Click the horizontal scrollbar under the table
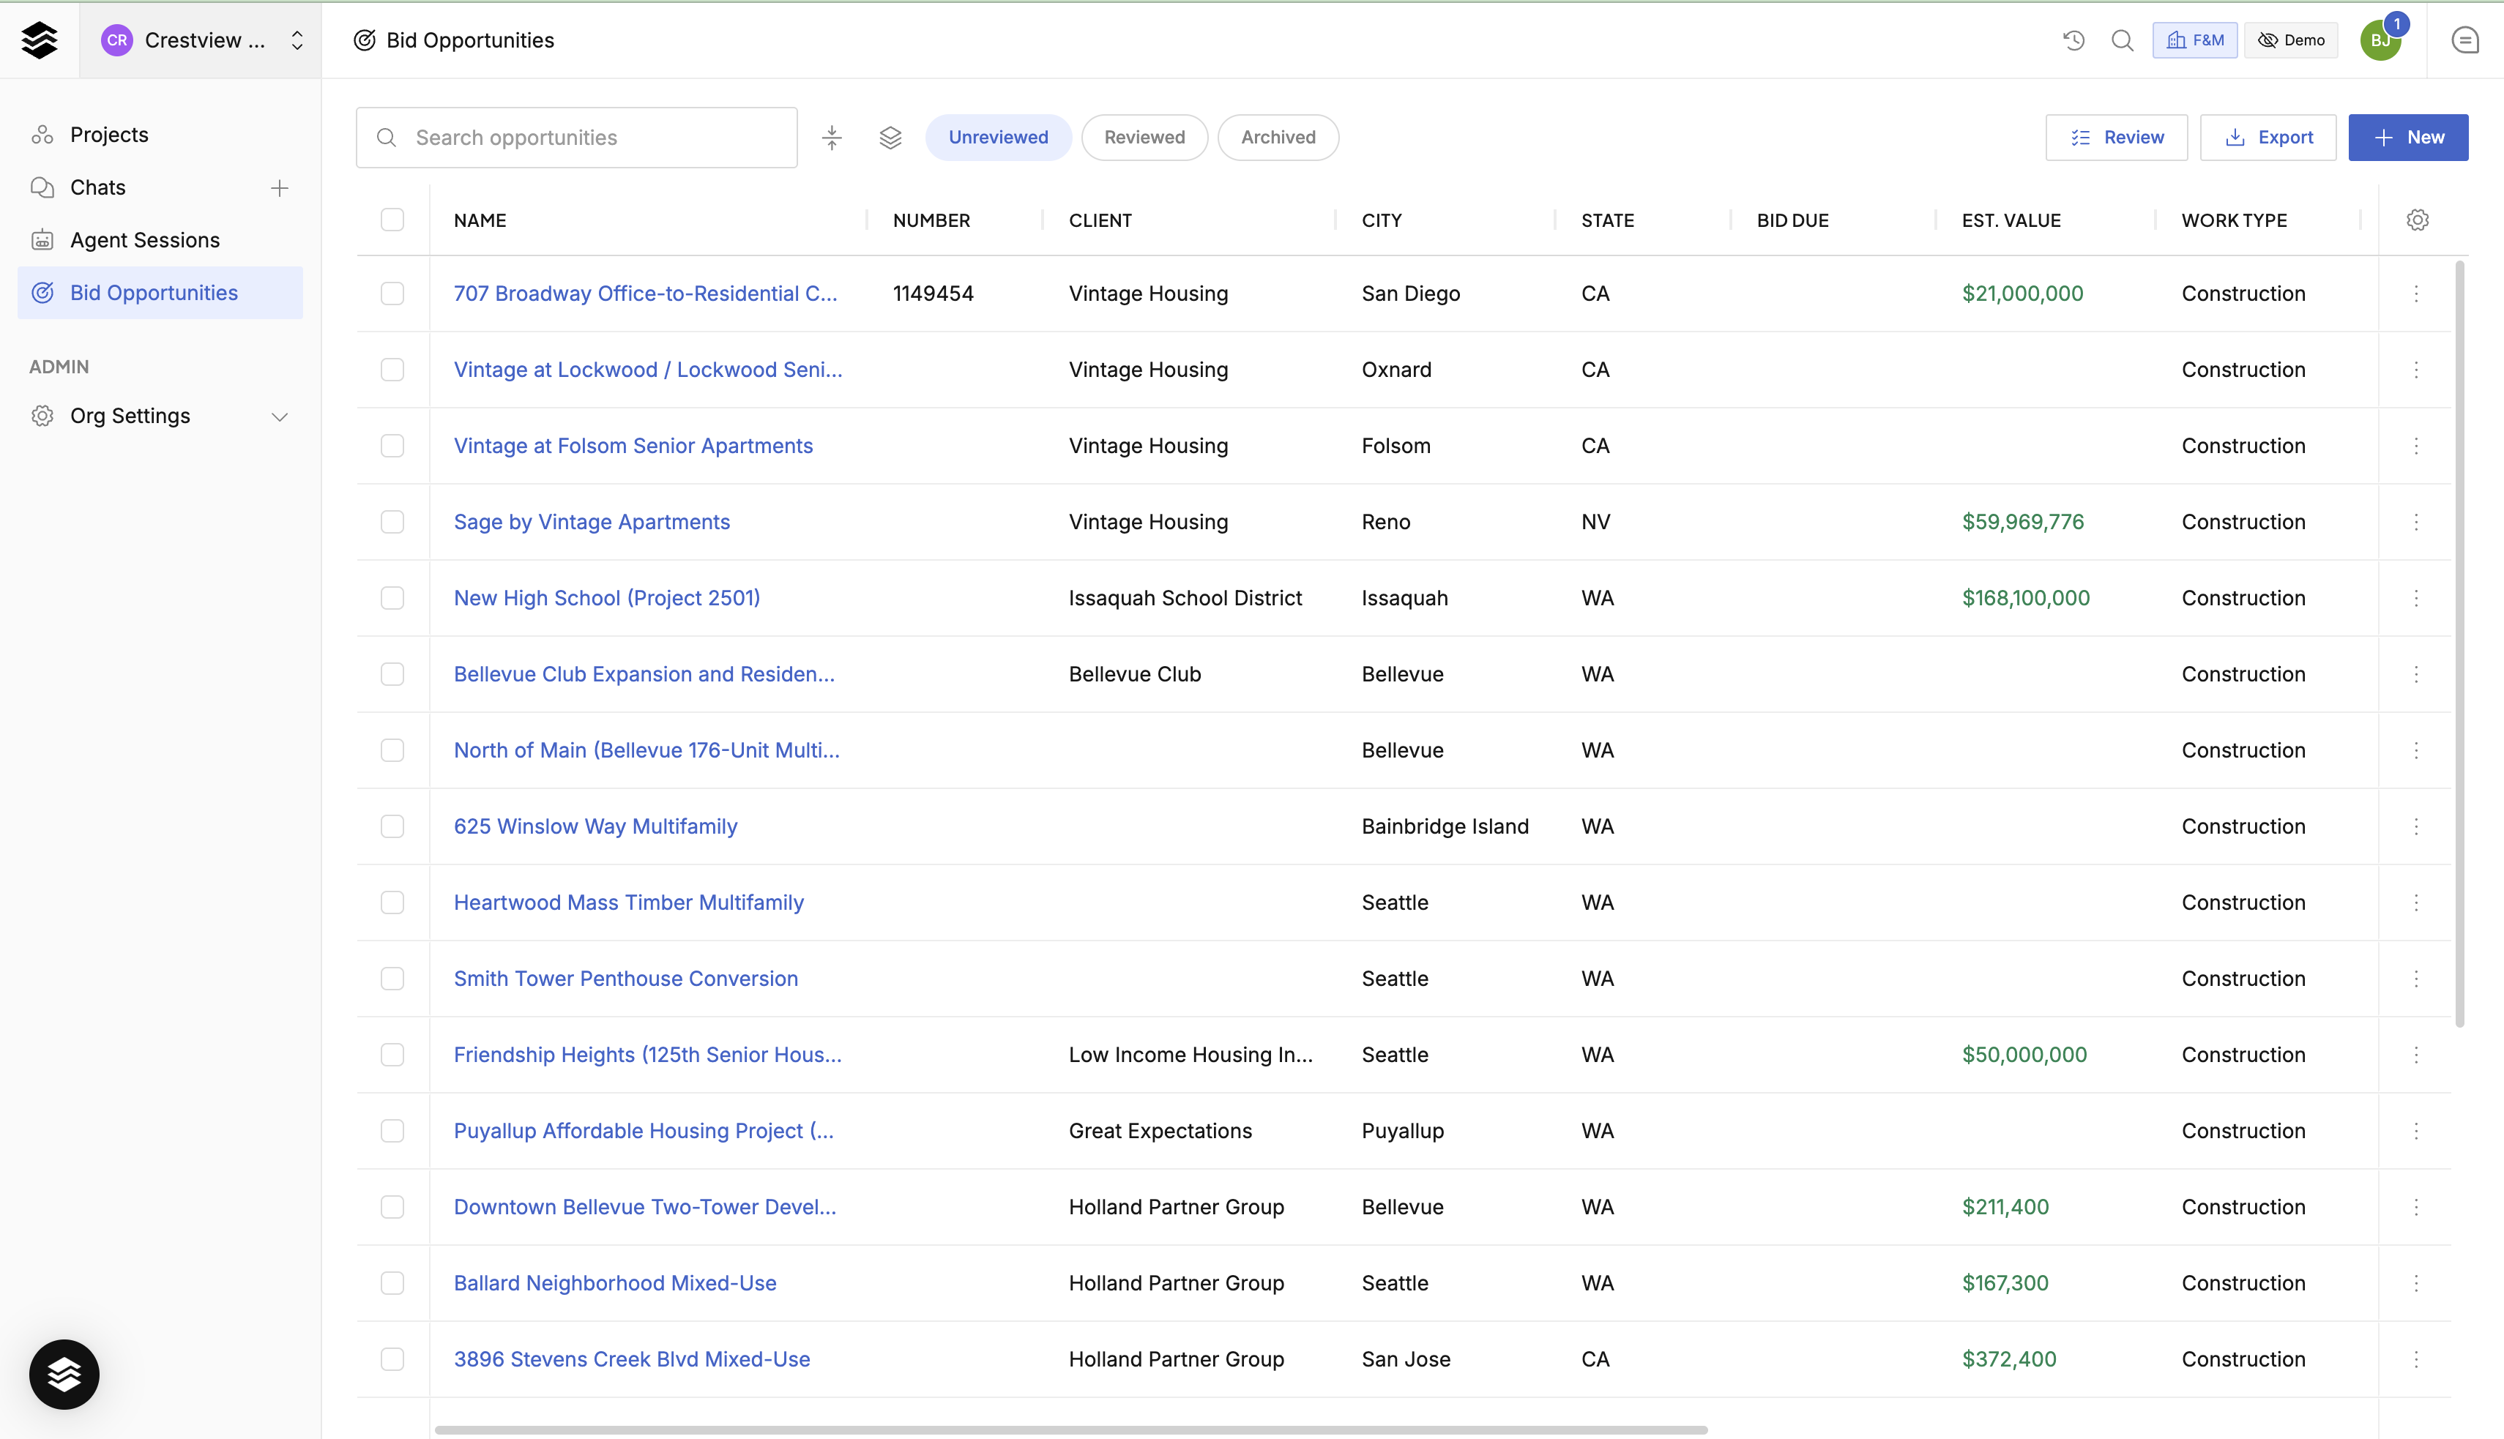The width and height of the screenshot is (2504, 1439). point(1070,1429)
